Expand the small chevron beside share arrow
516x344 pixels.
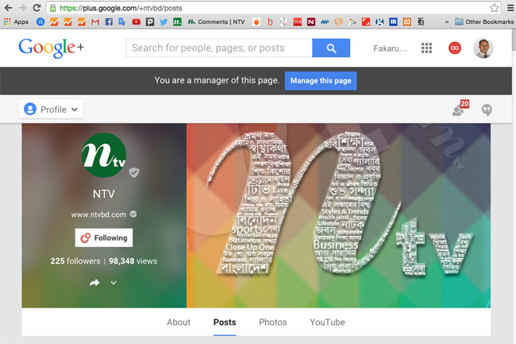click(x=114, y=283)
